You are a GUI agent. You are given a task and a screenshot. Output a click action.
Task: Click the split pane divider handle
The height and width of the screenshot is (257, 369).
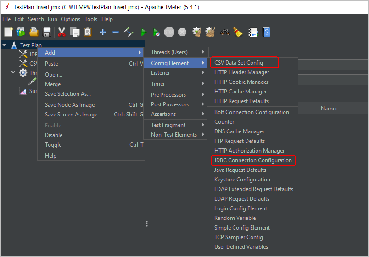pos(147,224)
